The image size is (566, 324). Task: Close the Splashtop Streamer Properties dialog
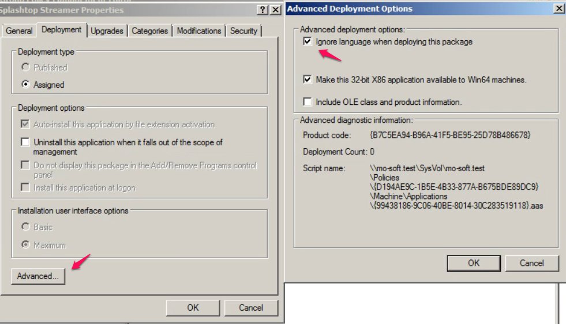tap(275, 10)
